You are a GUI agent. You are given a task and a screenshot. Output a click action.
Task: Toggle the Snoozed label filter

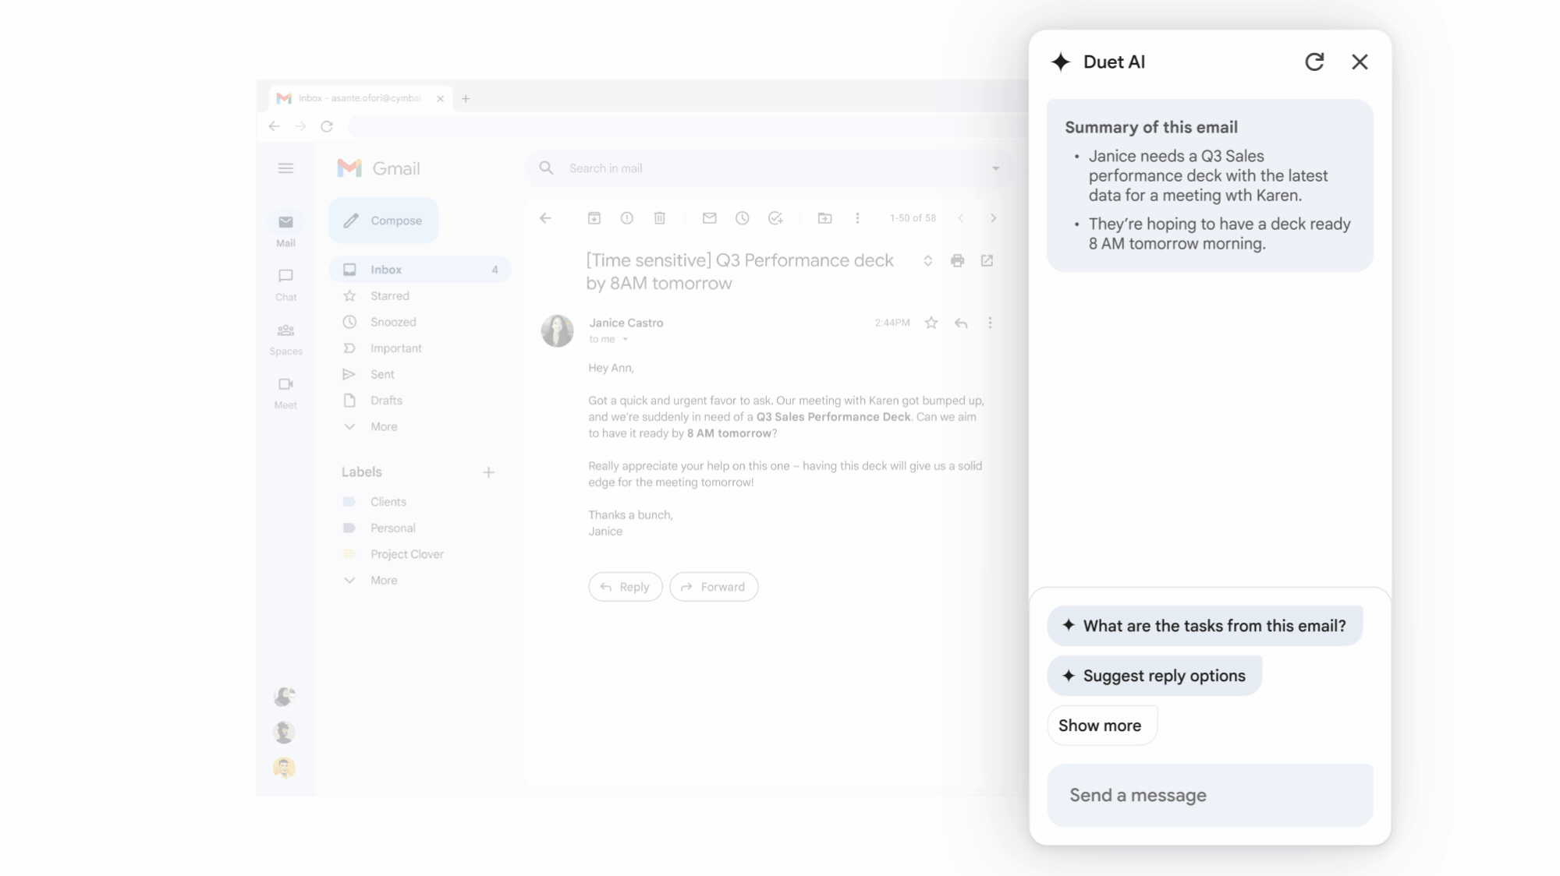click(x=393, y=321)
